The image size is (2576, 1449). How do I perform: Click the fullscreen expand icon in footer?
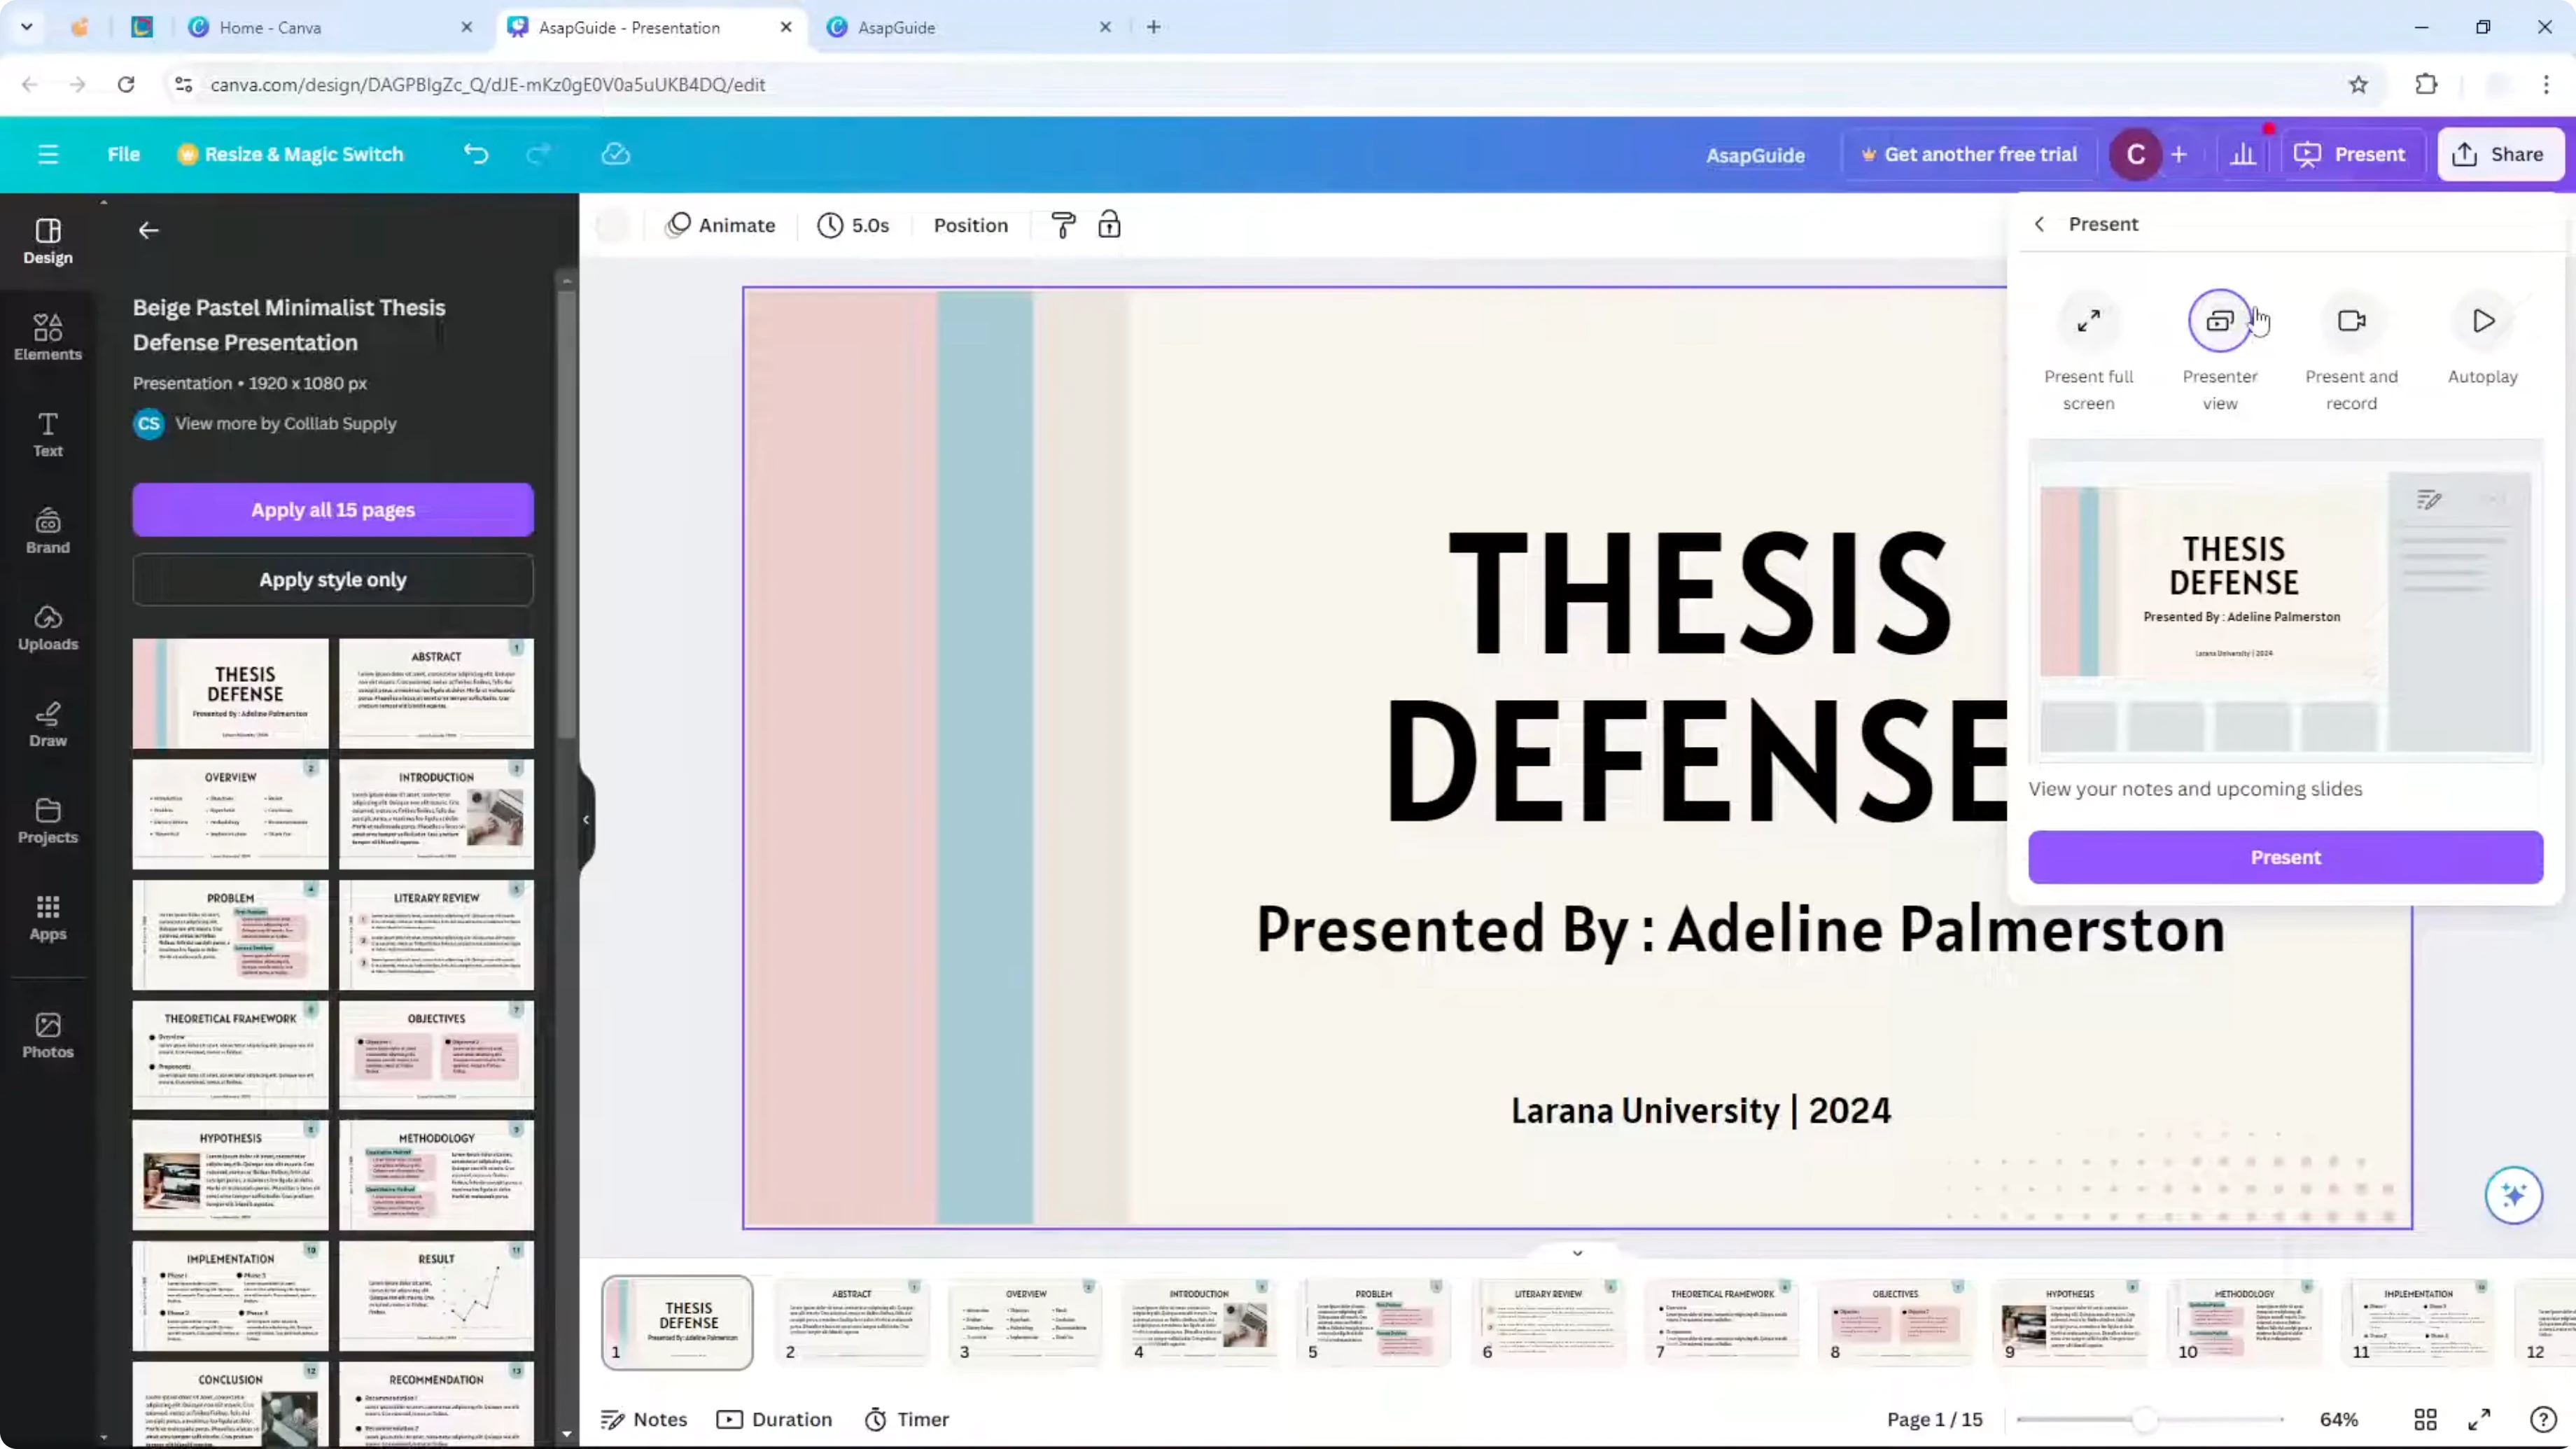coord(2480,1419)
